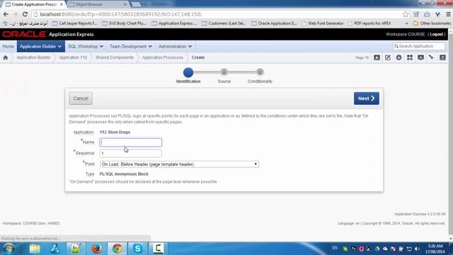453x255 pixels.
Task: Click the Name input field
Action: click(x=130, y=142)
